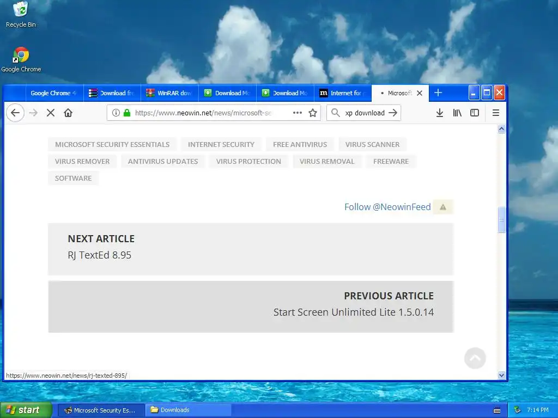Click the FREEWARE tag
The image size is (558, 418).
[391, 161]
